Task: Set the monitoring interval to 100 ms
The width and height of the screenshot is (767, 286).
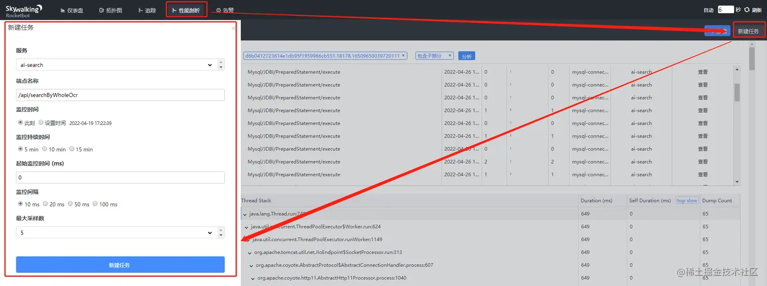Action: [95, 203]
